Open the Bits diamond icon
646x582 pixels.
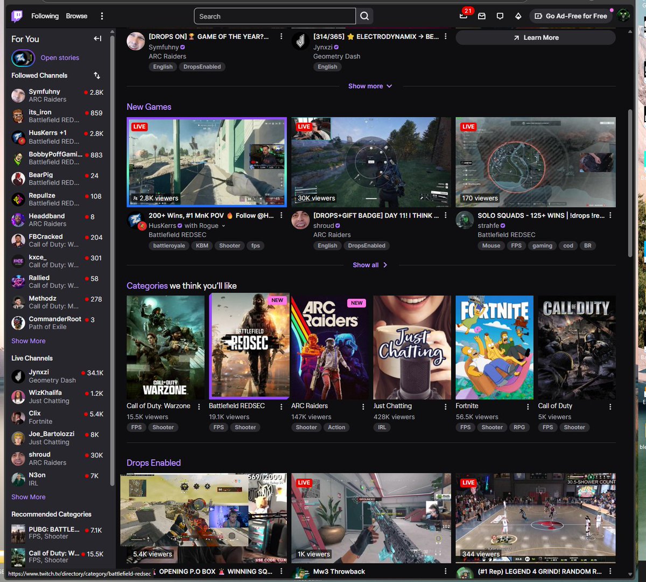(x=518, y=16)
